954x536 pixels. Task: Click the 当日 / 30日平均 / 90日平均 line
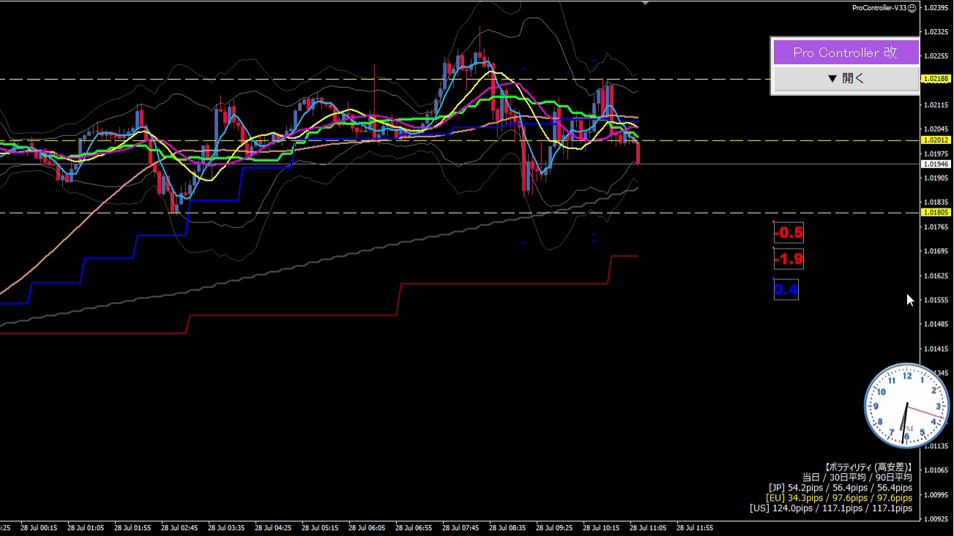(x=857, y=477)
